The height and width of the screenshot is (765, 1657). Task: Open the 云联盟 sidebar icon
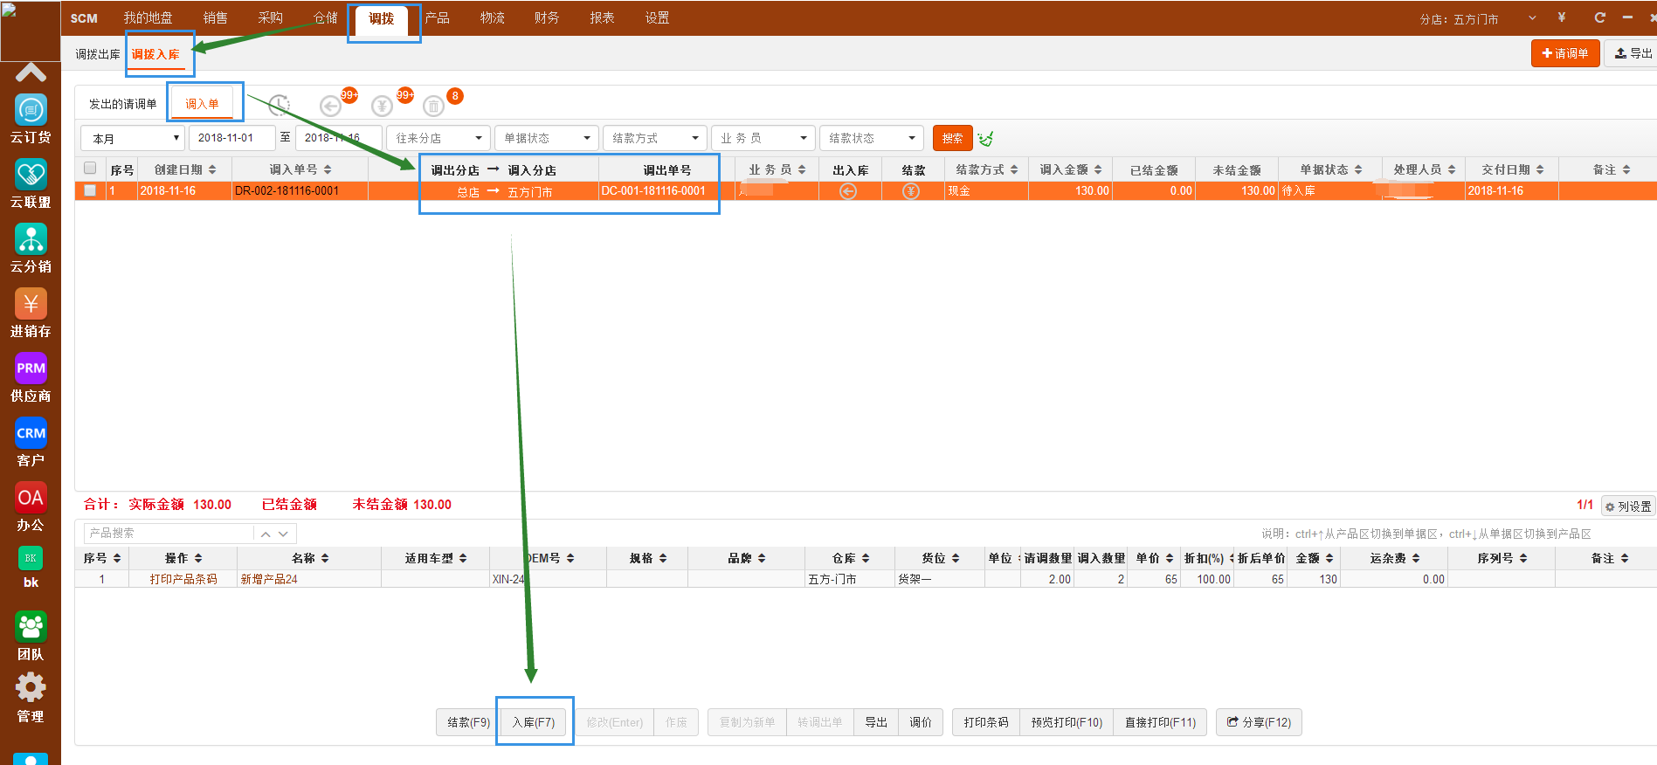click(x=31, y=176)
